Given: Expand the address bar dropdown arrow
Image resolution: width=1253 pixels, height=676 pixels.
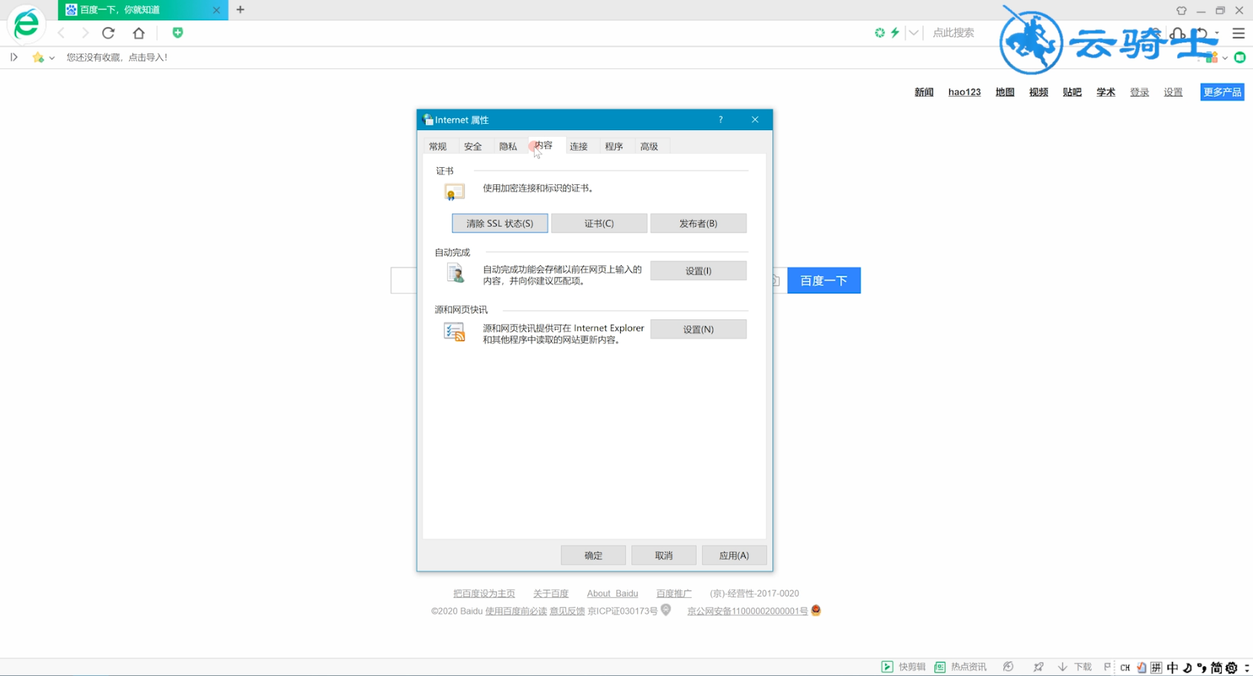Looking at the screenshot, I should (x=914, y=33).
